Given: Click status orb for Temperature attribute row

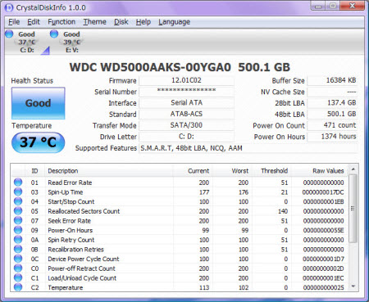Looking at the screenshot, I should [x=18, y=287].
